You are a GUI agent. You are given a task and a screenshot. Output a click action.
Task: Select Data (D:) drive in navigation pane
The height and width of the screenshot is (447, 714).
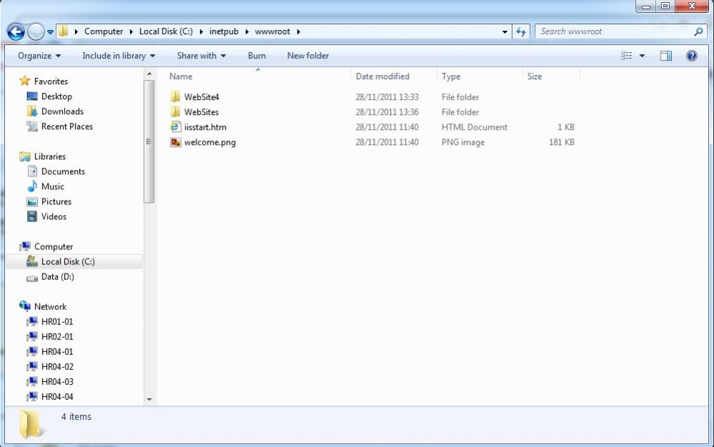[57, 277]
